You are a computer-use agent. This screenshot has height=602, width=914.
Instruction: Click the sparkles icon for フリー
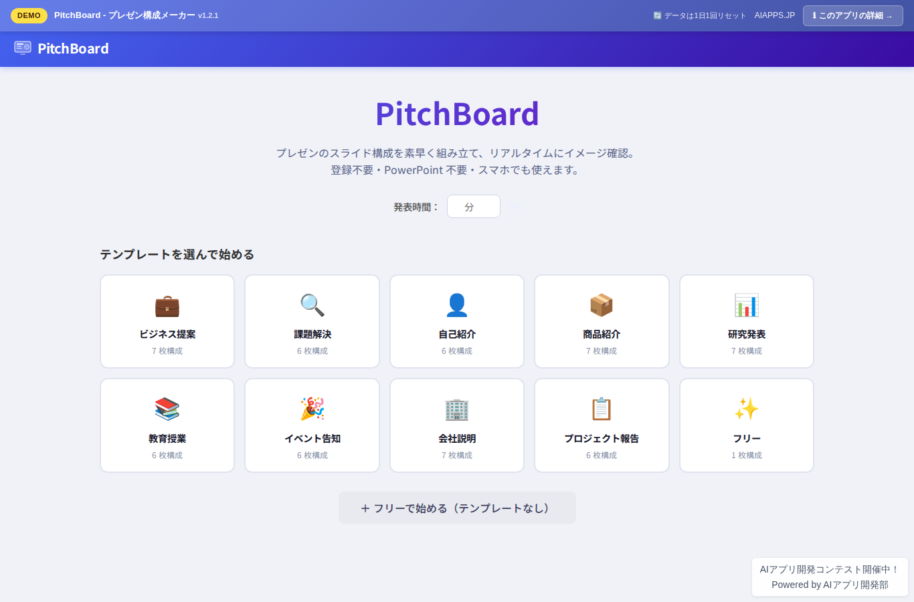[x=747, y=409]
